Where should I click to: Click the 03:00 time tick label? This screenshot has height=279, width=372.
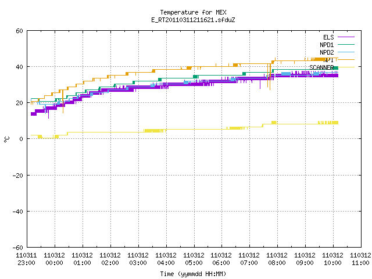tap(138, 263)
